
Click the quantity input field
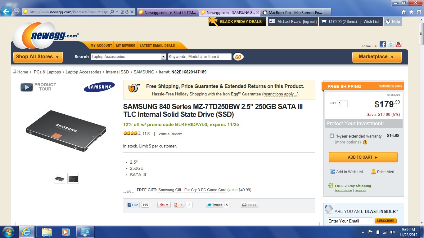(x=343, y=104)
